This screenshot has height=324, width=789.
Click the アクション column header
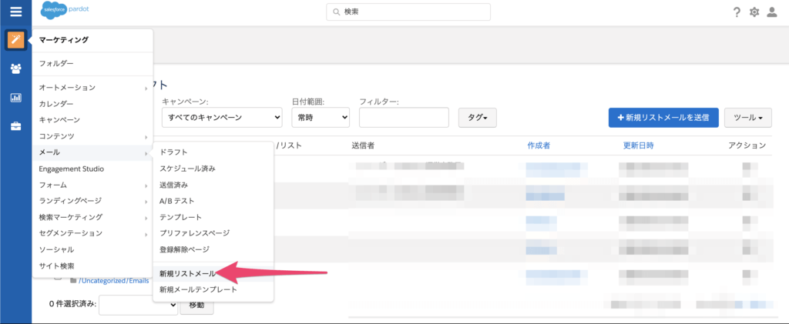747,145
